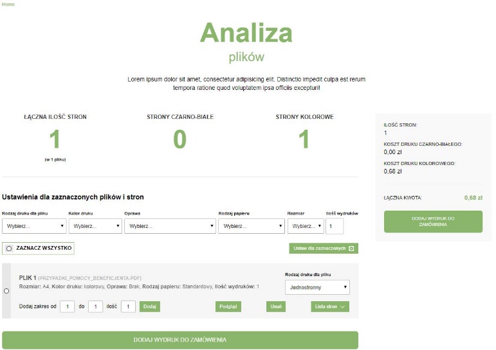The height and width of the screenshot is (350, 496).
Task: Click the Dodaj zakres od input field
Action: pos(67,307)
